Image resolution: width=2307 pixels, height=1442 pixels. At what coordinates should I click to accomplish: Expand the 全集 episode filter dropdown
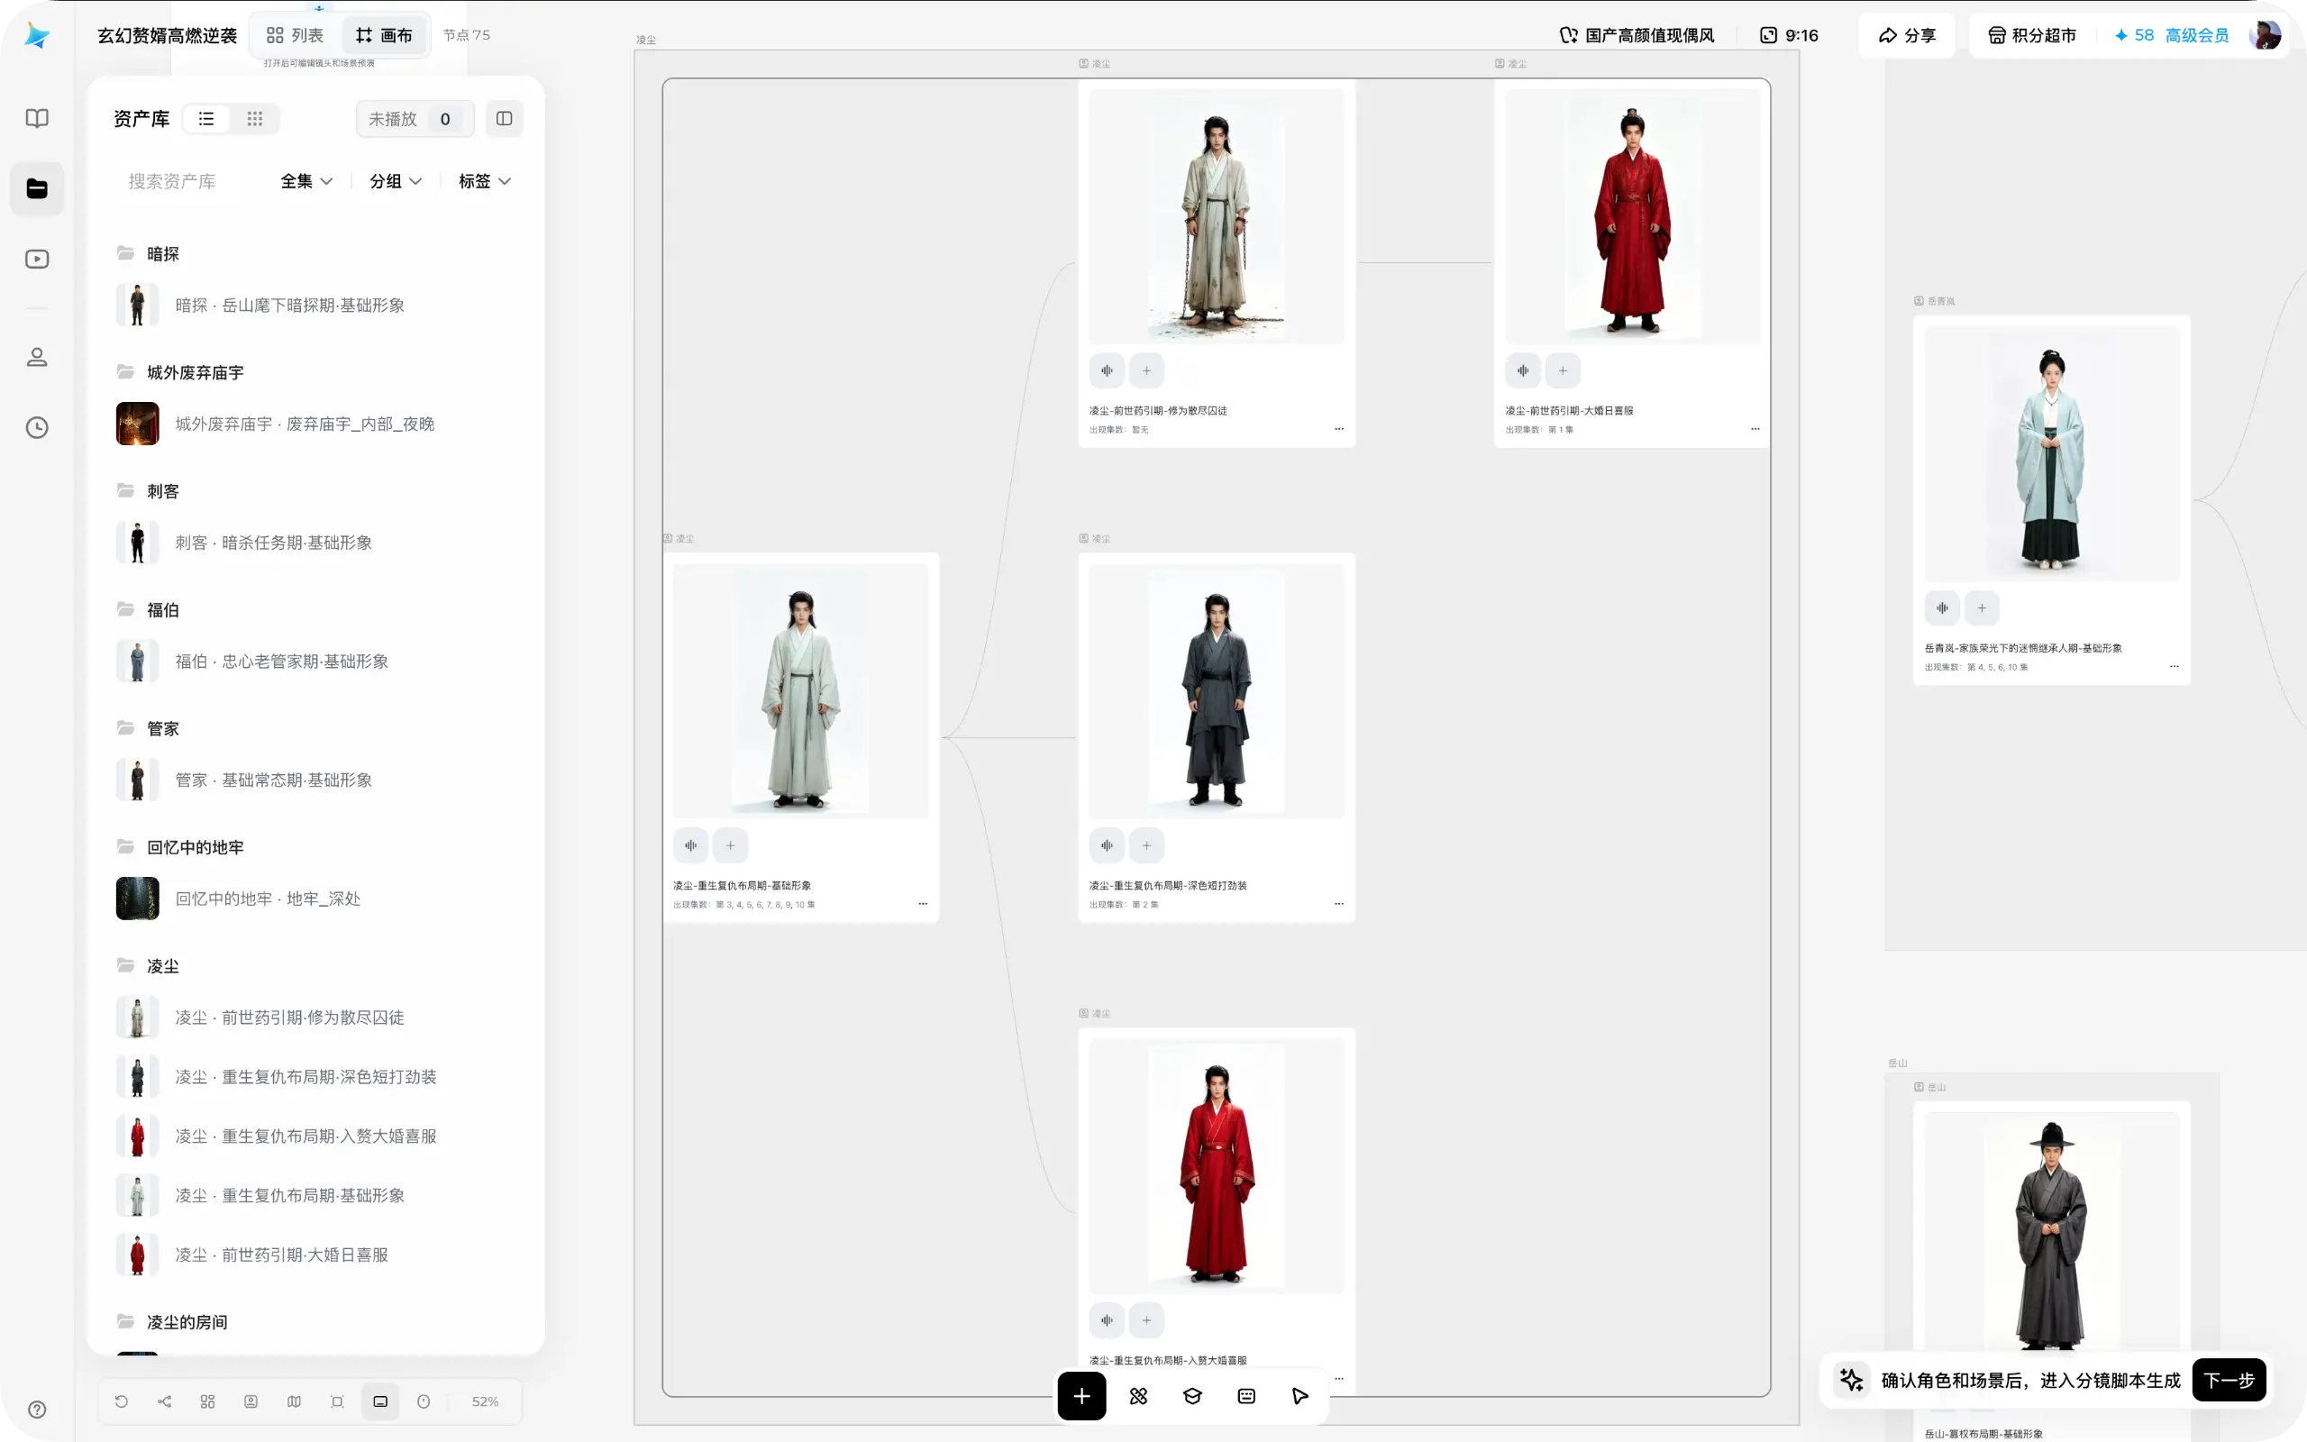point(306,181)
